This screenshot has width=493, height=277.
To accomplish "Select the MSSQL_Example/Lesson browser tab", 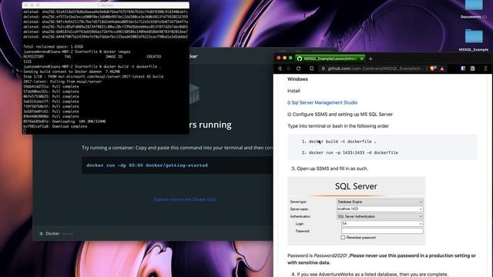I will click(x=330, y=58).
